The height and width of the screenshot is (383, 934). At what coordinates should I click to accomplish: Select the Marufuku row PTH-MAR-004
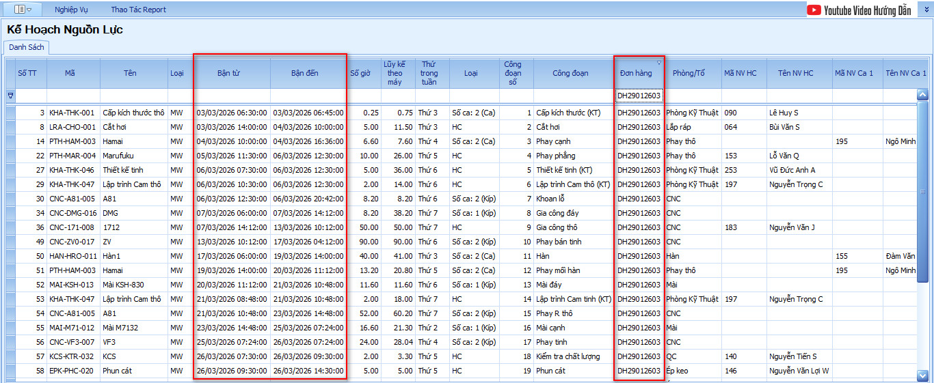point(71,156)
